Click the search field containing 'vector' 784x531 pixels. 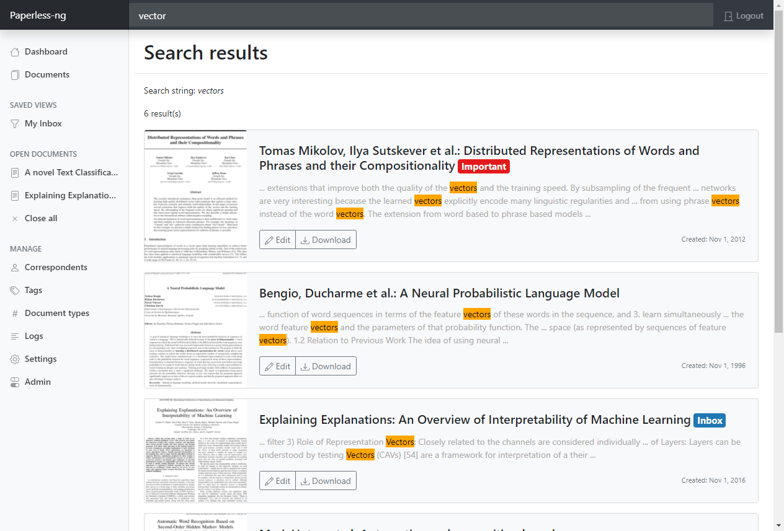click(421, 16)
